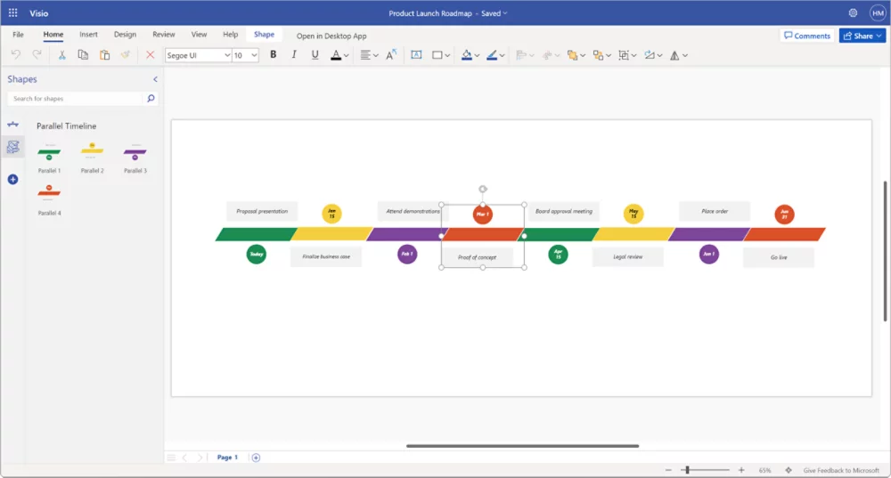Collapse the Shapes panel chevron
This screenshot has width=891, height=478.
(x=155, y=79)
